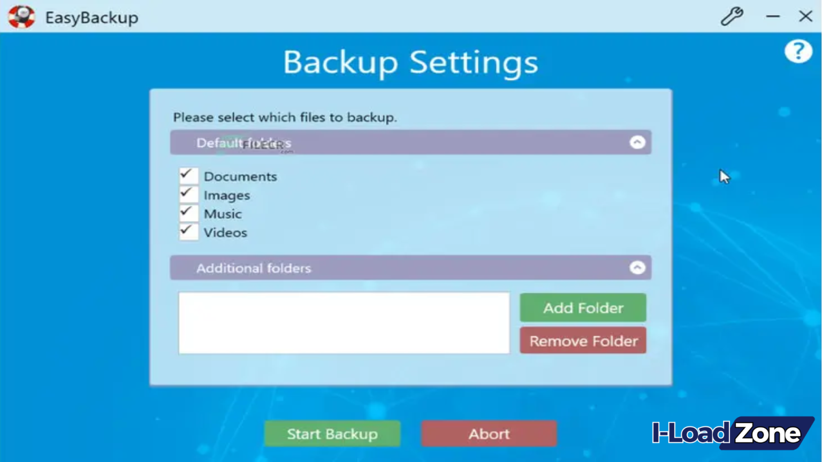Close the EasyBackup window
The width and height of the screenshot is (822, 462).
[805, 17]
